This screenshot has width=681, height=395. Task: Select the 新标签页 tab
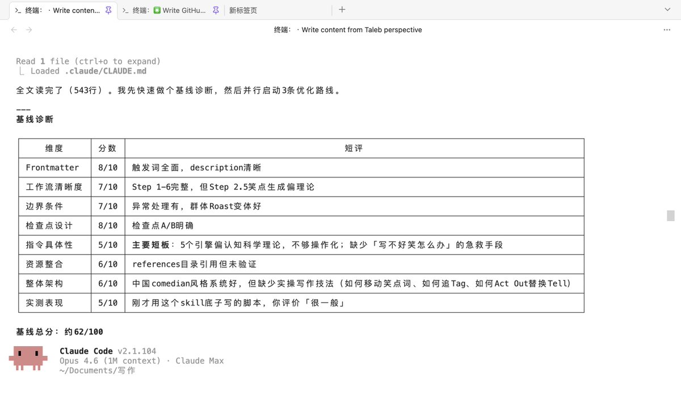[x=243, y=10]
